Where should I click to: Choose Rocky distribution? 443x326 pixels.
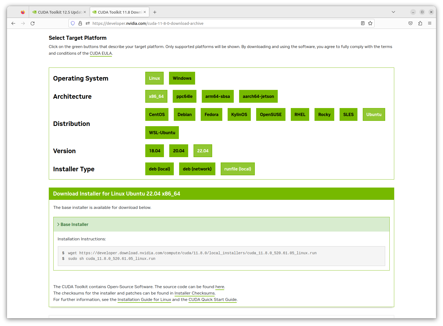[324, 114]
